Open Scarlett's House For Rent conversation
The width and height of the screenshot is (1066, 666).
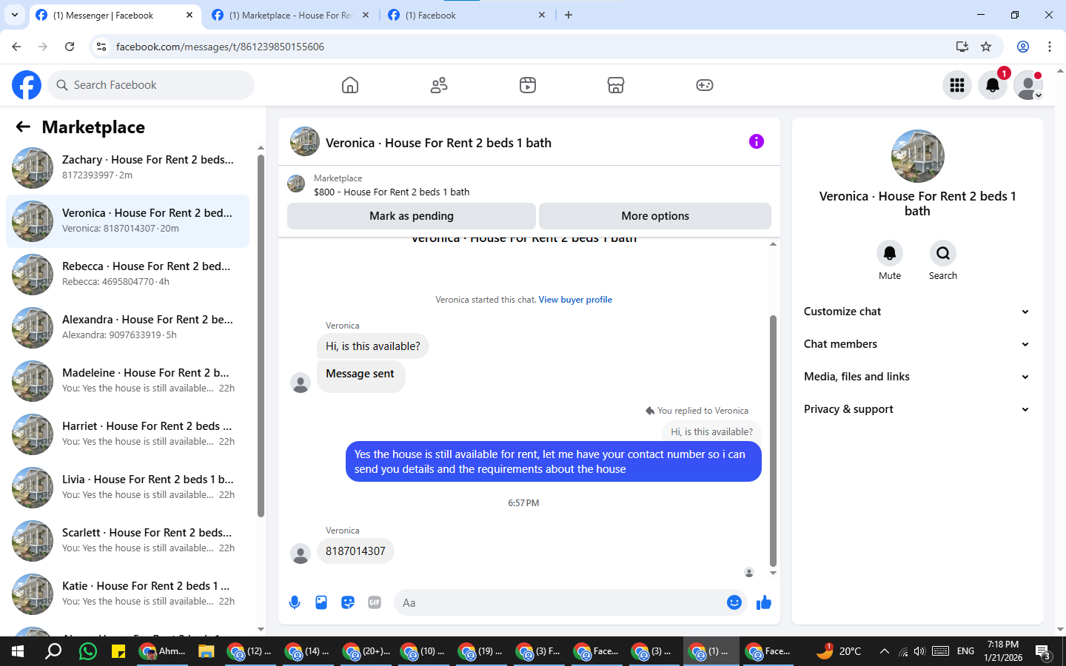128,541
